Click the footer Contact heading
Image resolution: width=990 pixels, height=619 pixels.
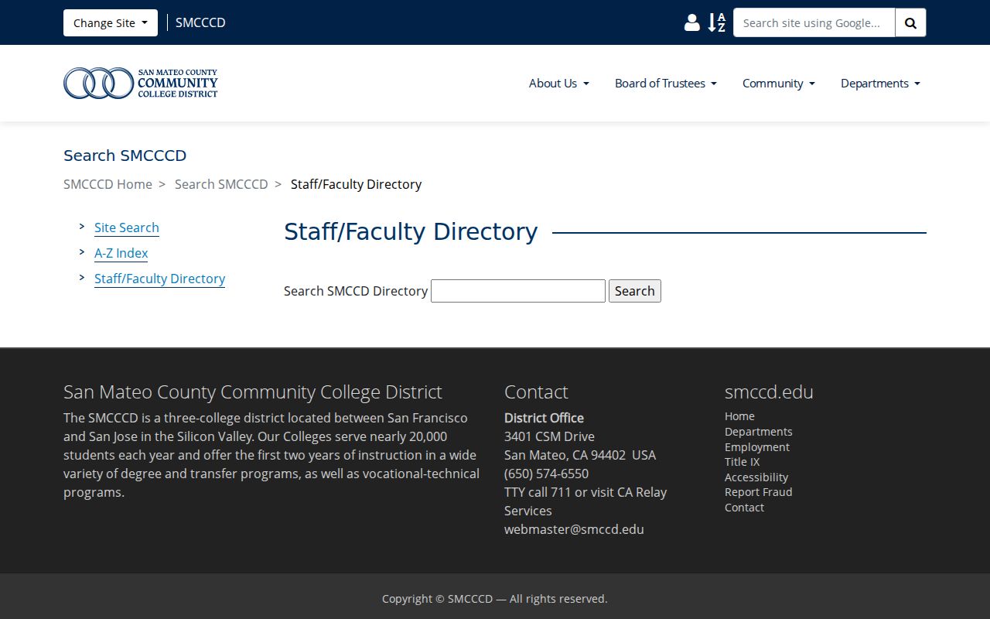[x=536, y=392]
